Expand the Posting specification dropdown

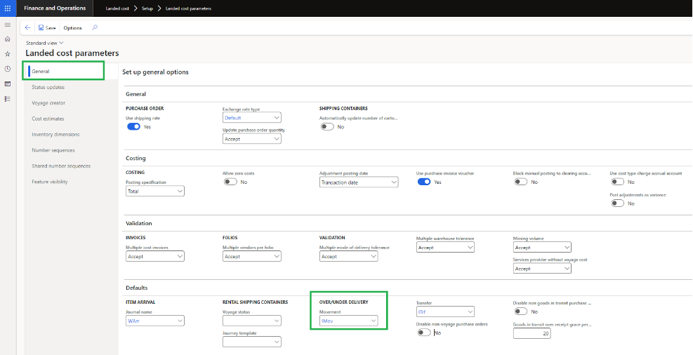point(154,191)
